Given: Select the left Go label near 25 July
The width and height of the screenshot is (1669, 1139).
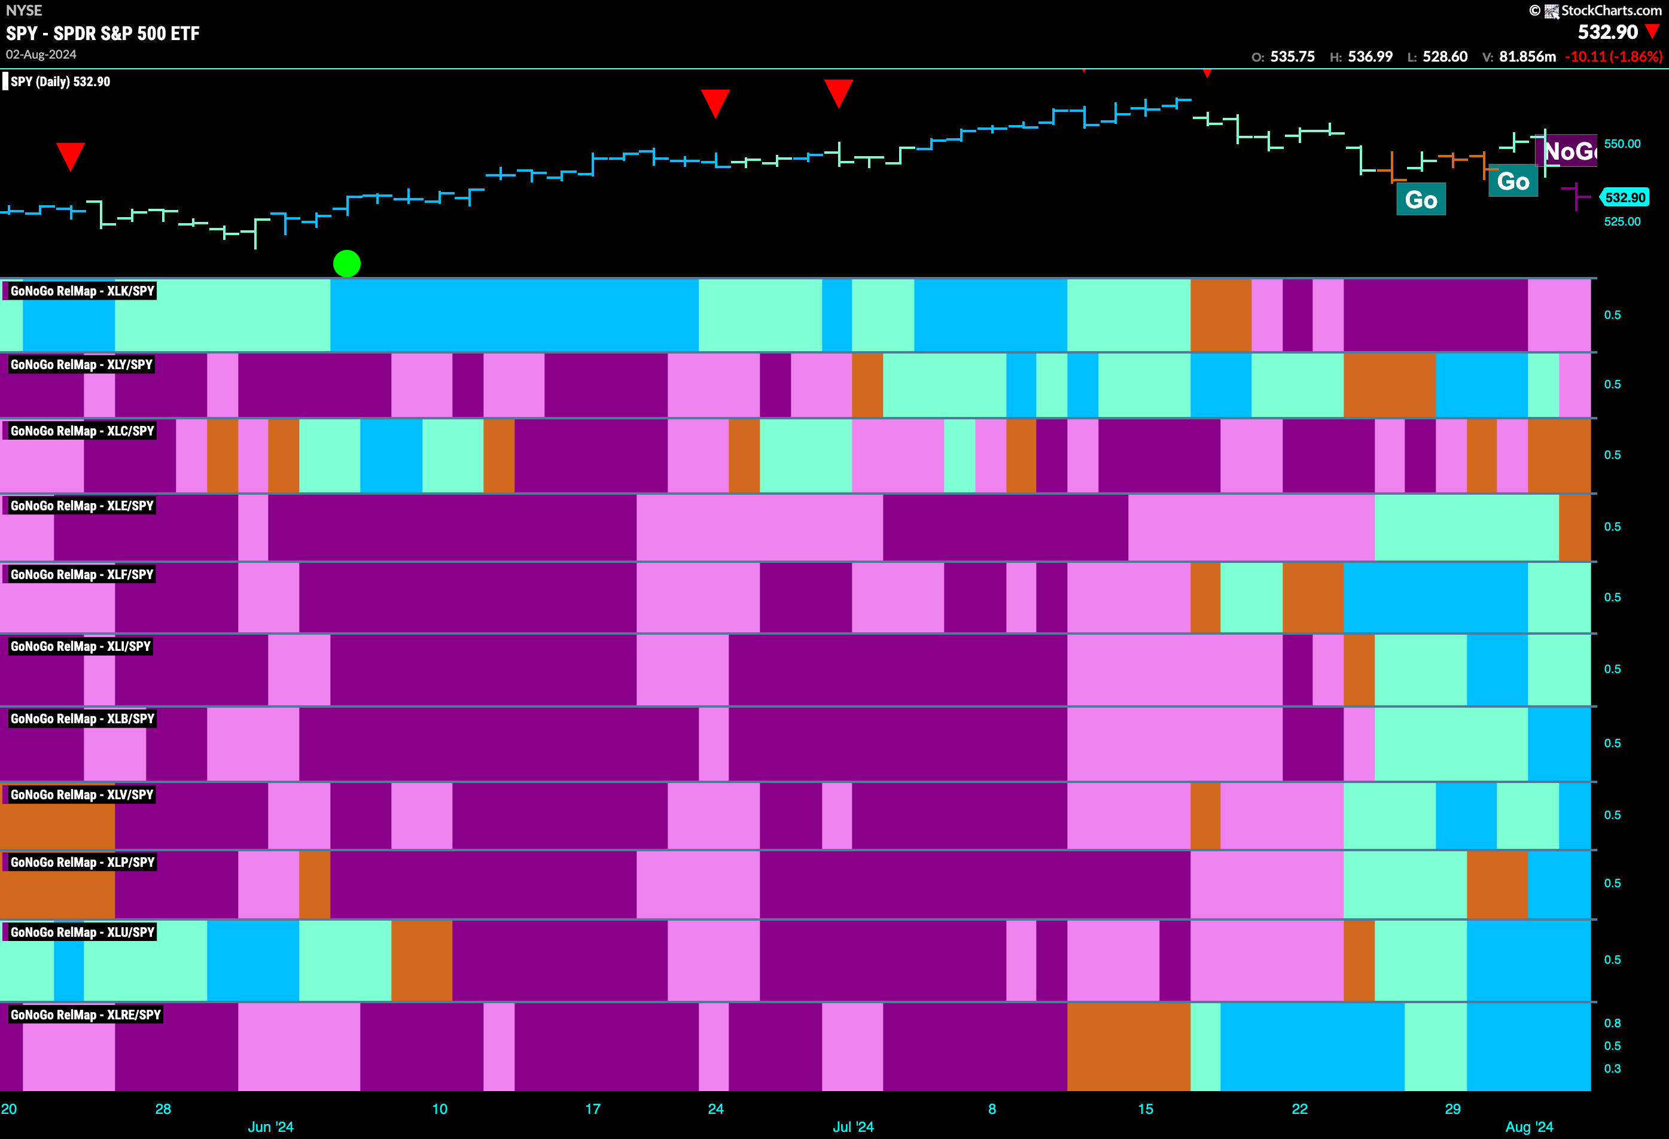Looking at the screenshot, I should pyautogui.click(x=1421, y=200).
